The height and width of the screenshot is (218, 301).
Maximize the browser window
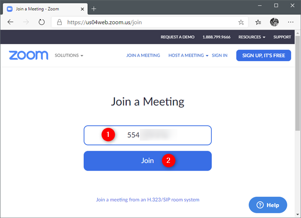[x=276, y=6]
